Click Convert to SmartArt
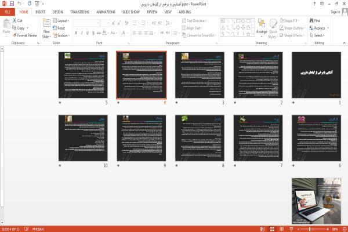 (198, 35)
